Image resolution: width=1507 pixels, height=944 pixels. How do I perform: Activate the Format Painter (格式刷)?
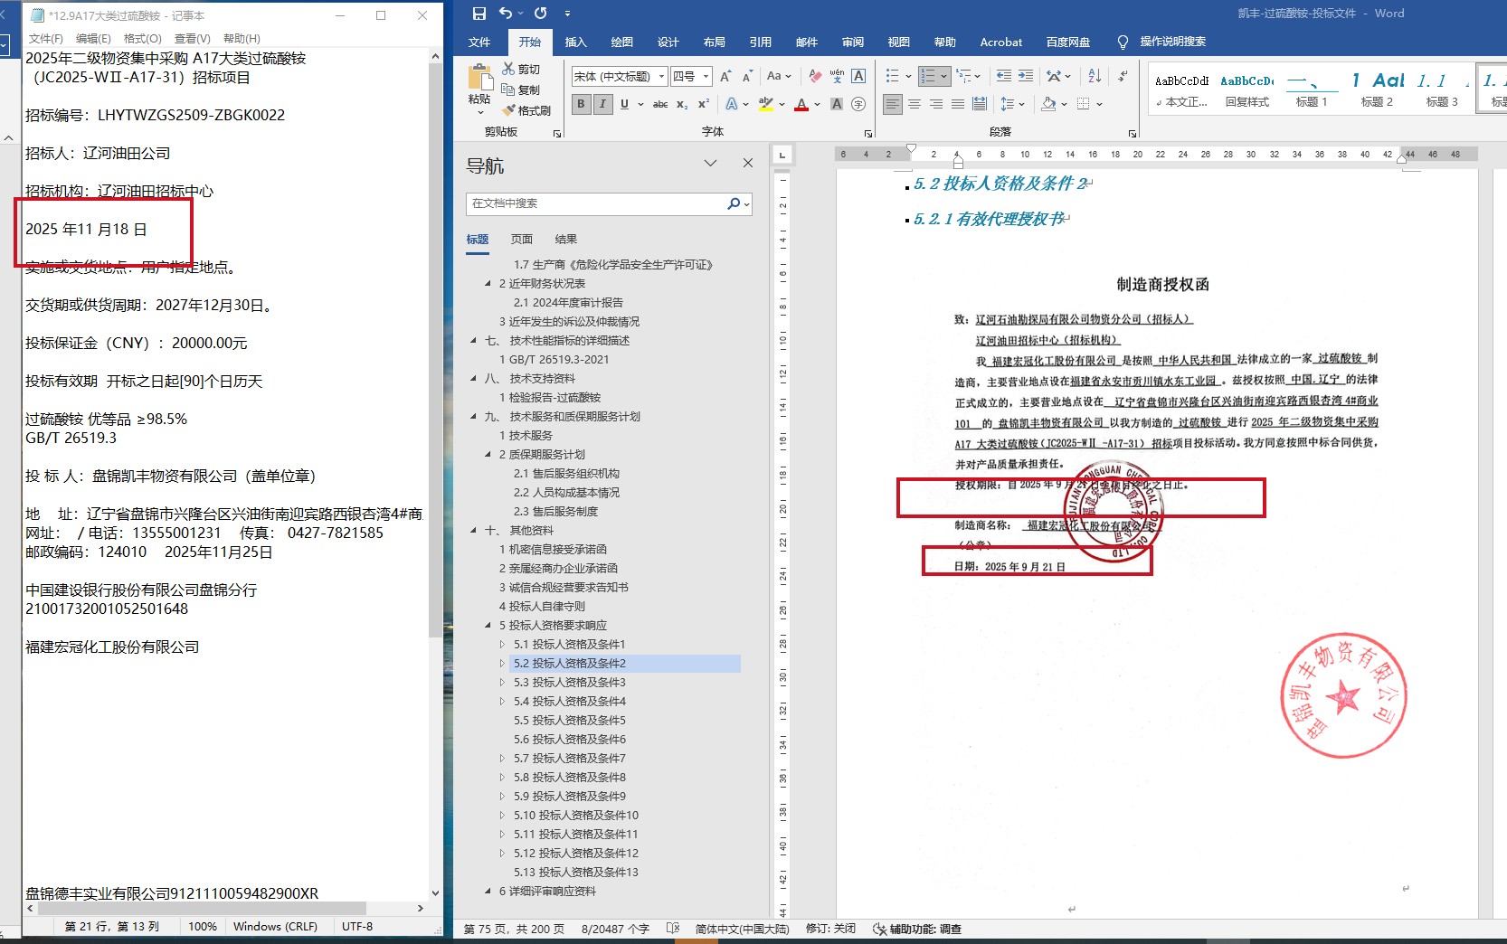click(x=526, y=110)
